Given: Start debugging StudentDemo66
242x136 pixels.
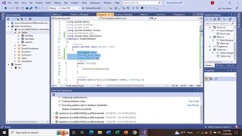Looking at the screenshot, I should tap(92, 8).
